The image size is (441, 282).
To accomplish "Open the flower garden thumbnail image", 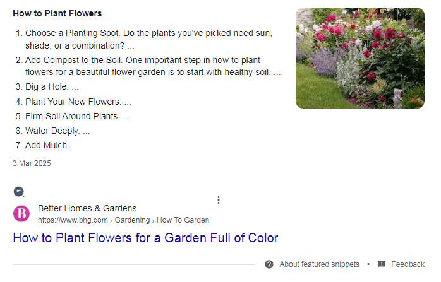I will tap(360, 58).
